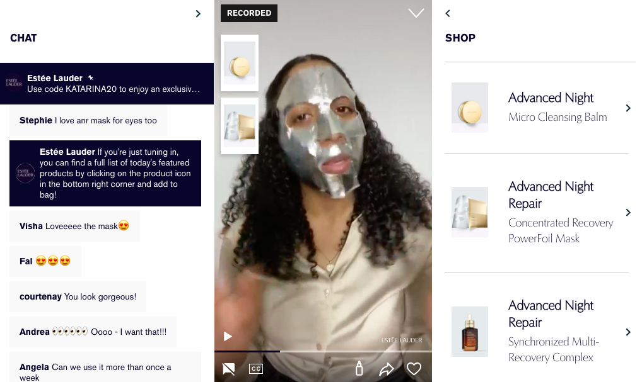Minimize video using top-right down chevron
The height and width of the screenshot is (382, 642).
[416, 13]
